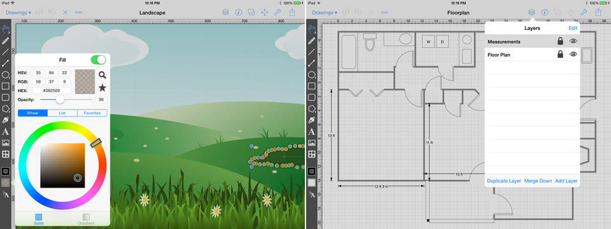611x229 pixels.
Task: Select the connector line tool in Landscape window
Action: point(6,63)
